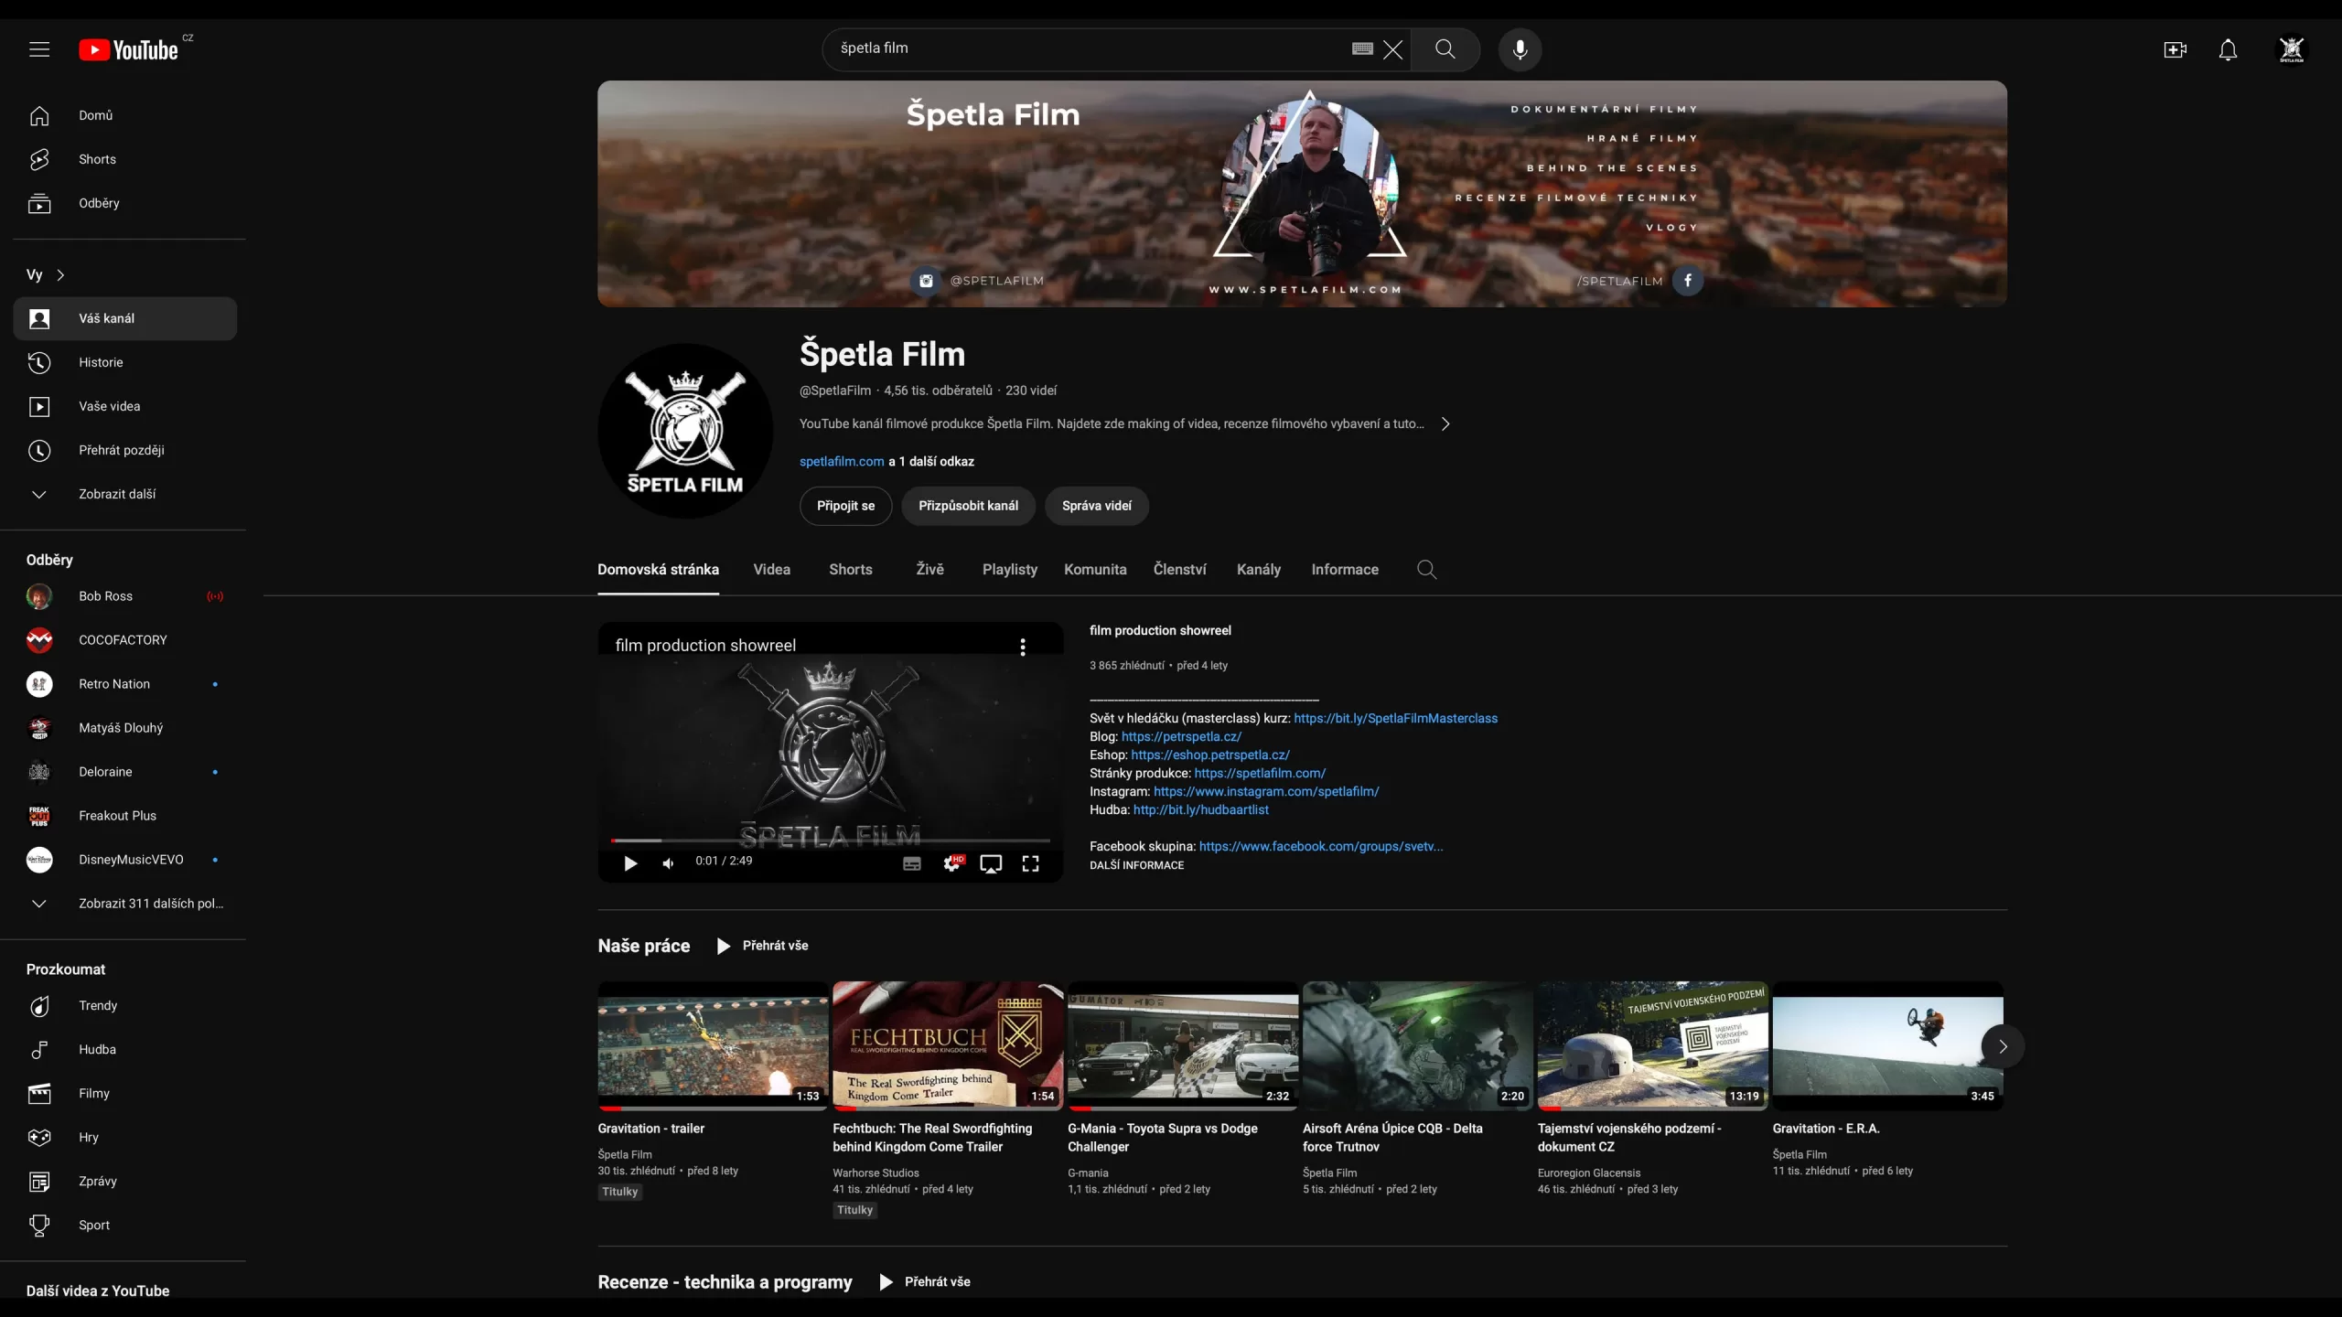Expand the Vy section chevron
The height and width of the screenshot is (1317, 2342).
(x=60, y=274)
